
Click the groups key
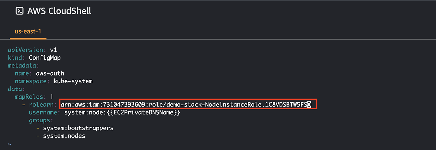[x=40, y=120]
